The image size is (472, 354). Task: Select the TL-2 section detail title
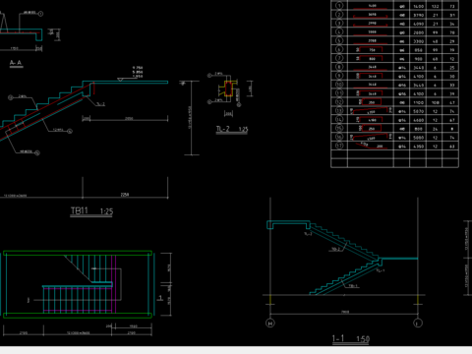[x=222, y=129]
